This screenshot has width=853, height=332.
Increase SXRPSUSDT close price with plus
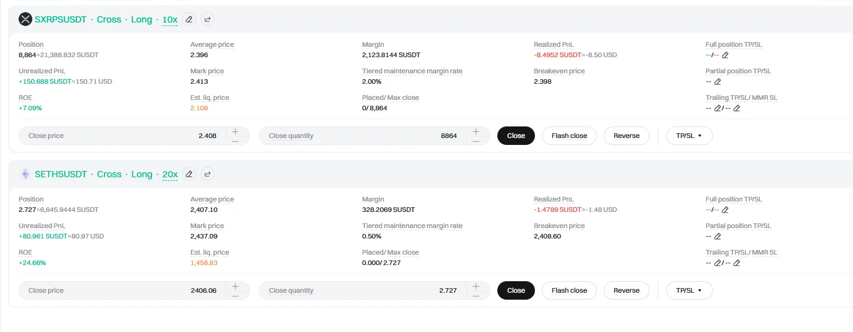pyautogui.click(x=235, y=132)
